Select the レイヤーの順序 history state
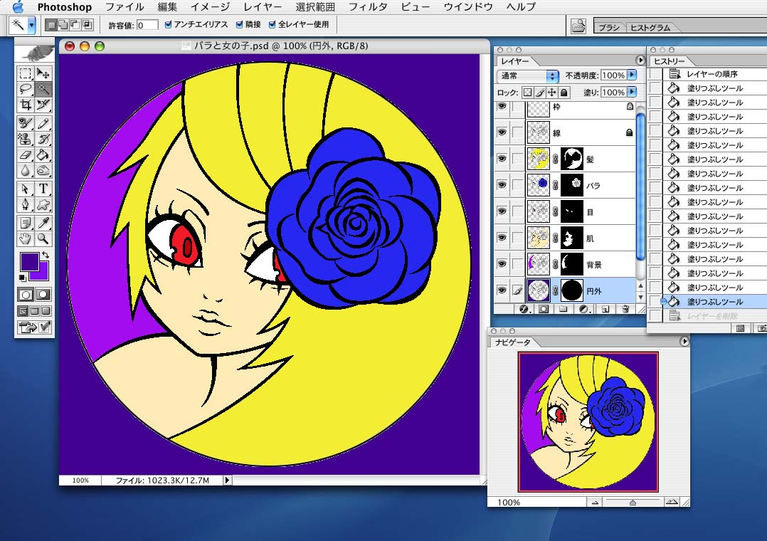This screenshot has height=541, width=767. click(x=712, y=74)
